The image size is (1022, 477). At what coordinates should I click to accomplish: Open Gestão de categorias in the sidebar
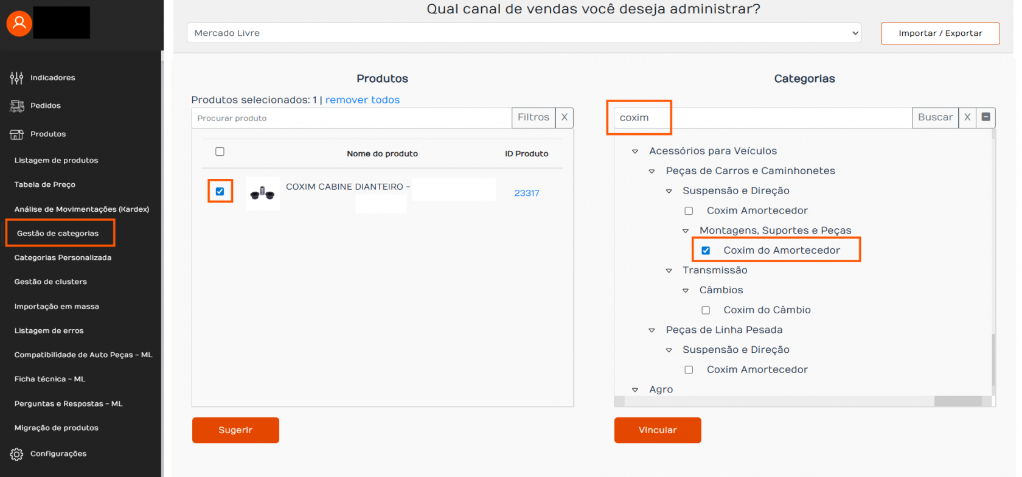point(58,234)
